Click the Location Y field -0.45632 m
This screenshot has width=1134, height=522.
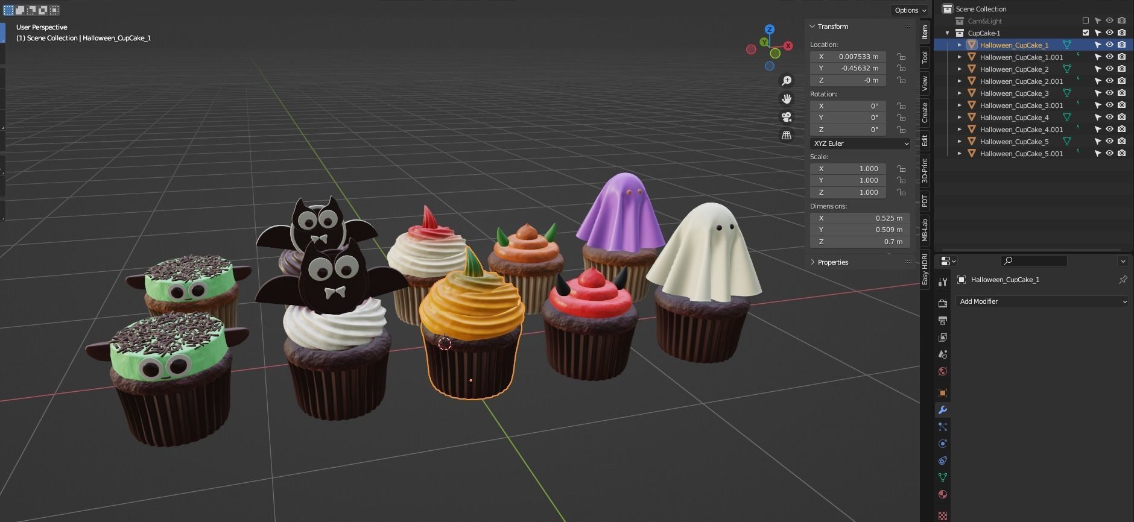coord(848,68)
